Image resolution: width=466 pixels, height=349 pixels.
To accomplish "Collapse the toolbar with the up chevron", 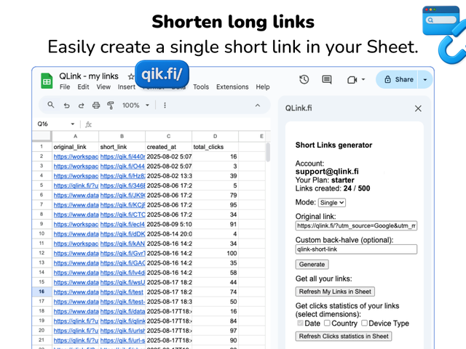I will 258,105.
